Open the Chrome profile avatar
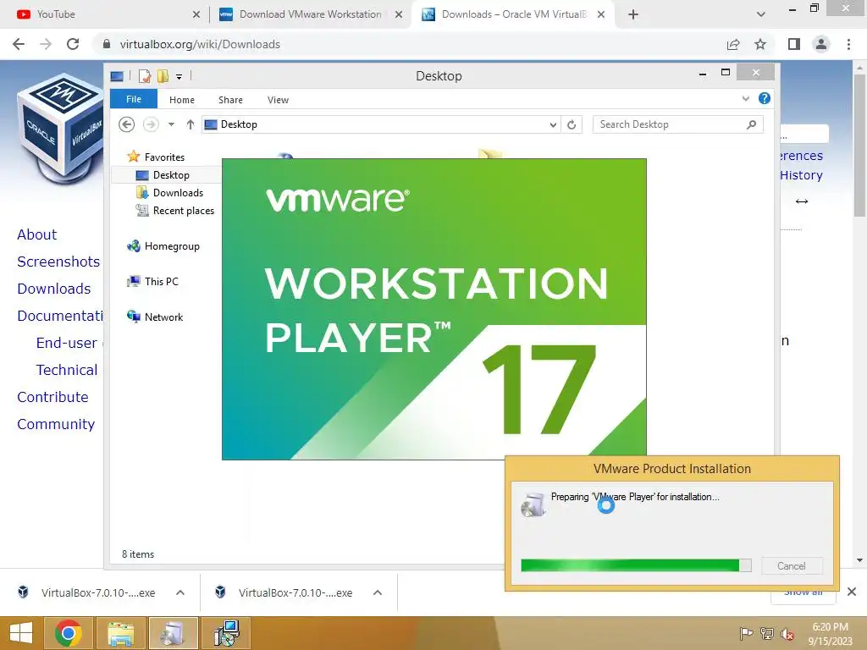Screen dimensions: 867x650 821,44
